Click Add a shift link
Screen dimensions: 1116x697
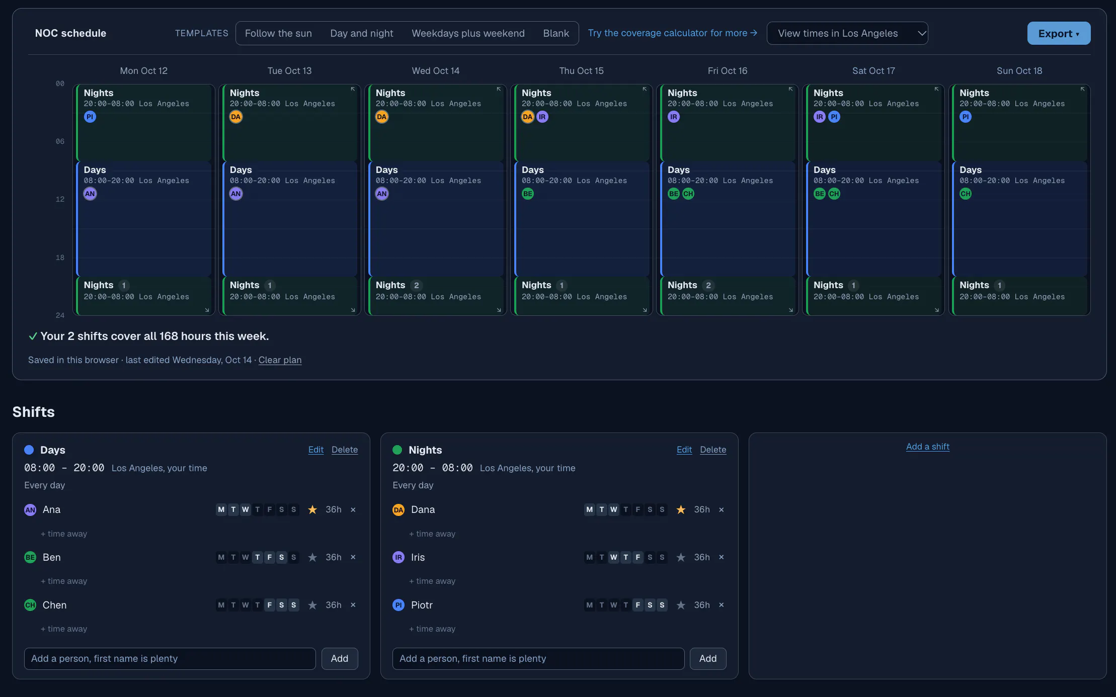coord(928,447)
